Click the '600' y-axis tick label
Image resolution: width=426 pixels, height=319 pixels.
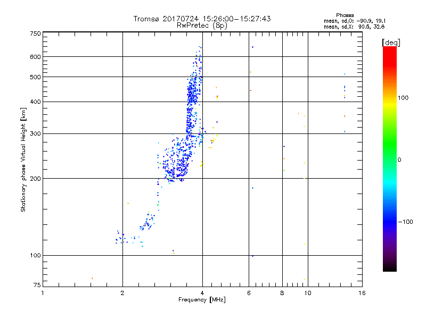[35, 57]
